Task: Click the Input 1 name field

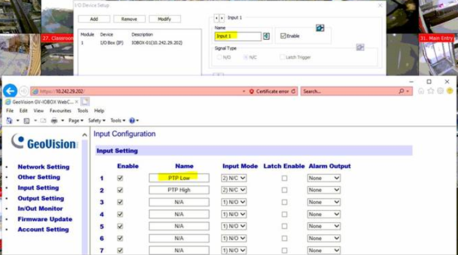Action: 238,36
